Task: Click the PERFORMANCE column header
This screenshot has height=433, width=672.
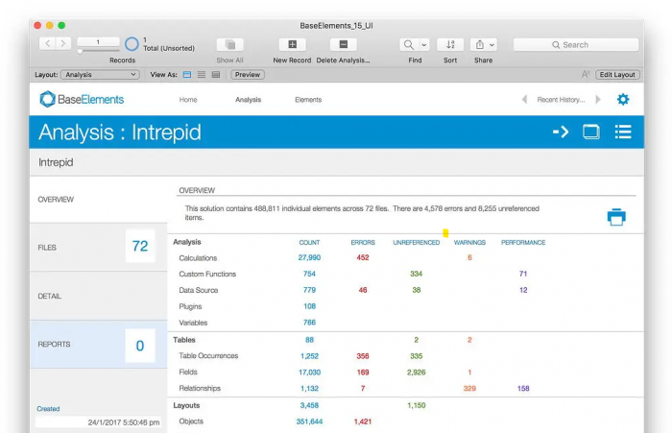Action: [x=523, y=242]
